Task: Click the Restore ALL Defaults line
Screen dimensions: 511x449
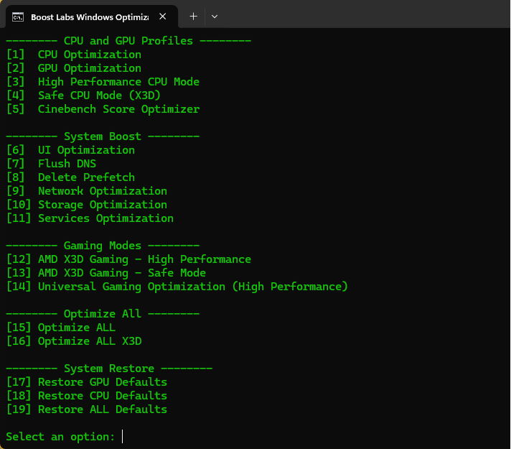Action: (x=87, y=409)
